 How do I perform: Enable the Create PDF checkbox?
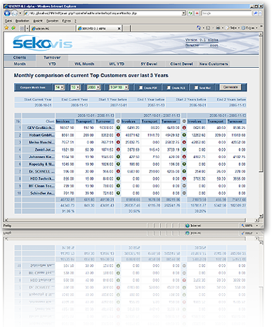141,87
